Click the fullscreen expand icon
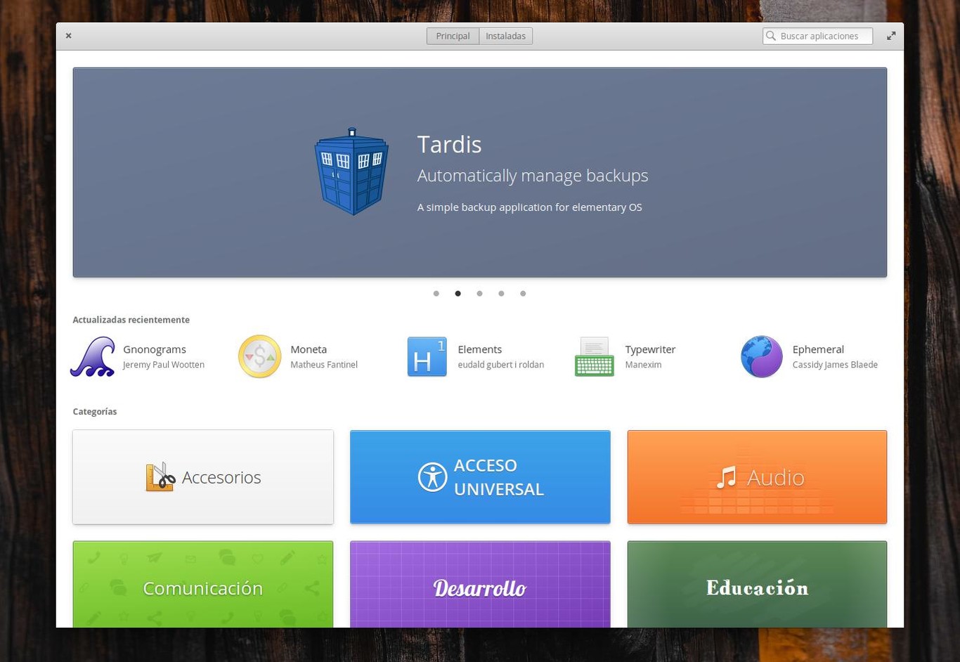 (x=890, y=35)
